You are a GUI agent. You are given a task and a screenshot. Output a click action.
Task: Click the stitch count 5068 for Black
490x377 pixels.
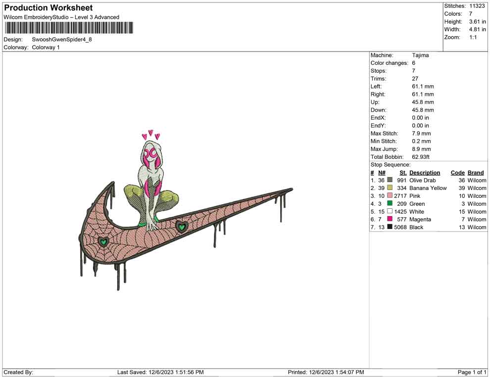tap(400, 227)
